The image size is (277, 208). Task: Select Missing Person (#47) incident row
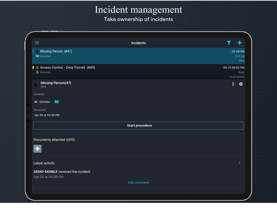(x=138, y=56)
